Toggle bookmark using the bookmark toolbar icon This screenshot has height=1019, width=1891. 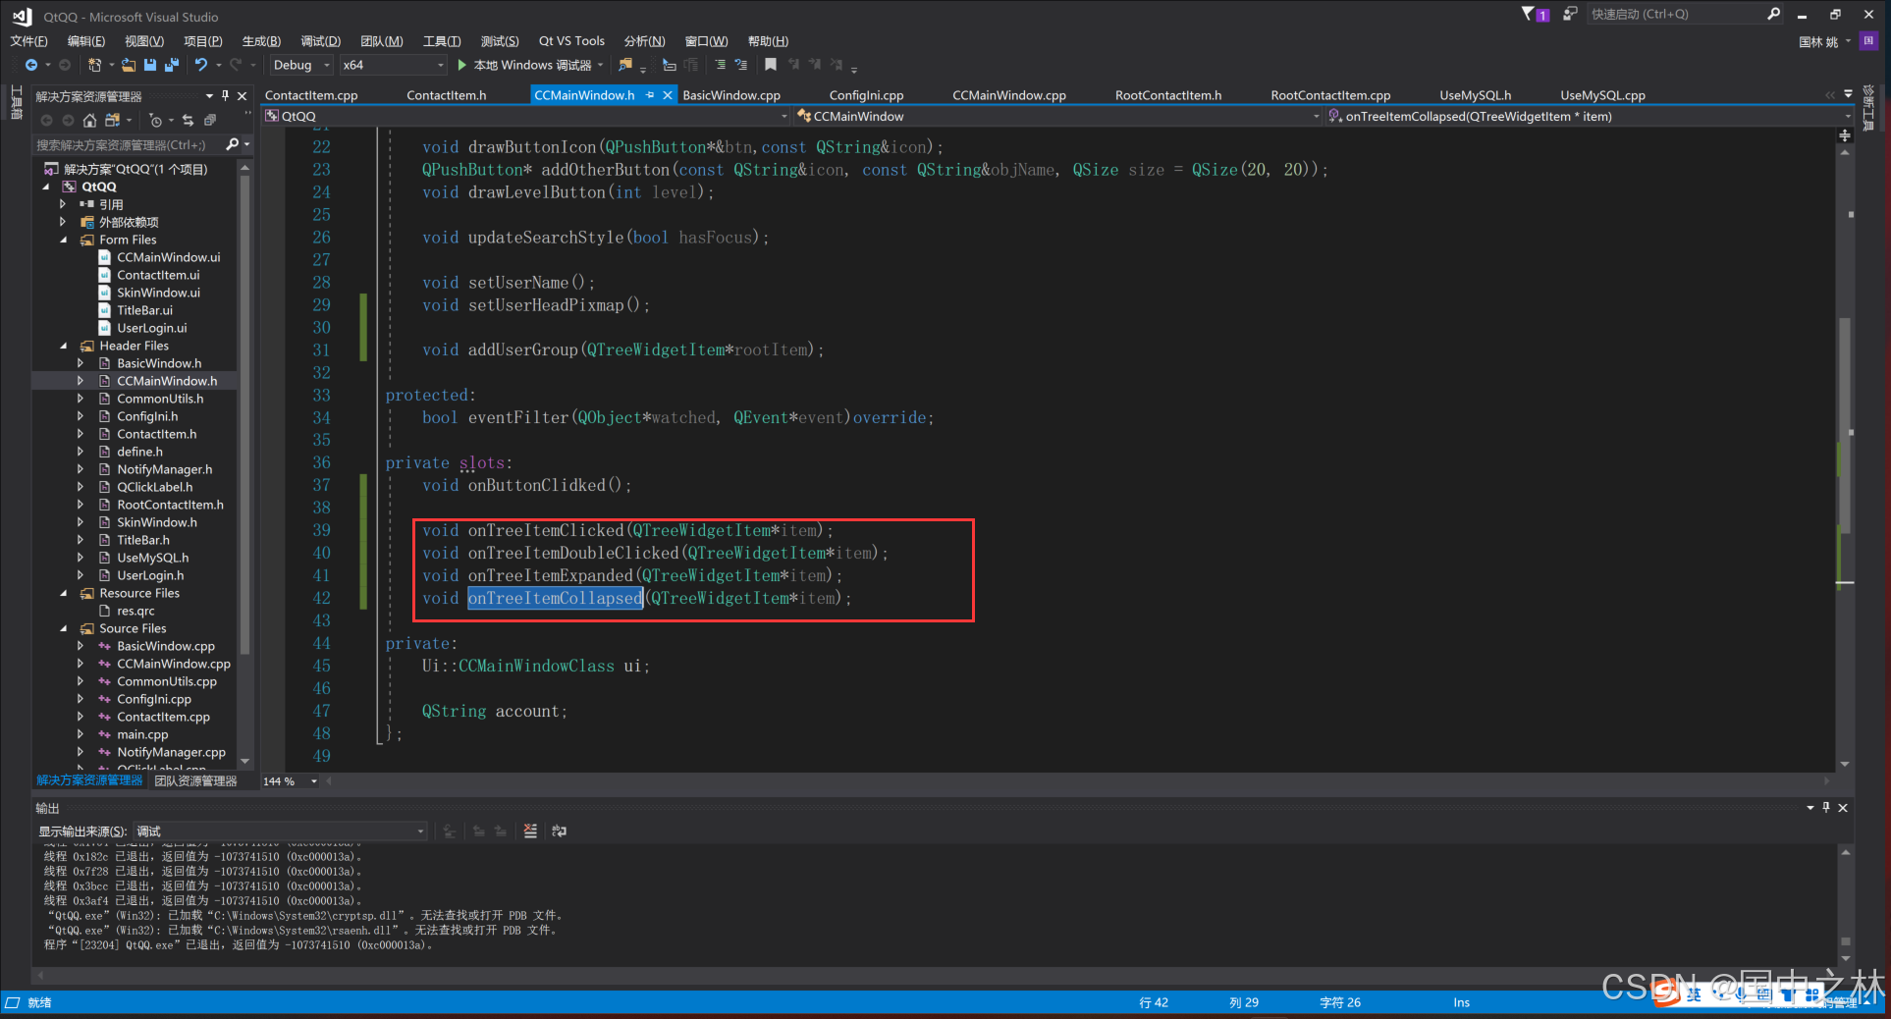click(771, 65)
